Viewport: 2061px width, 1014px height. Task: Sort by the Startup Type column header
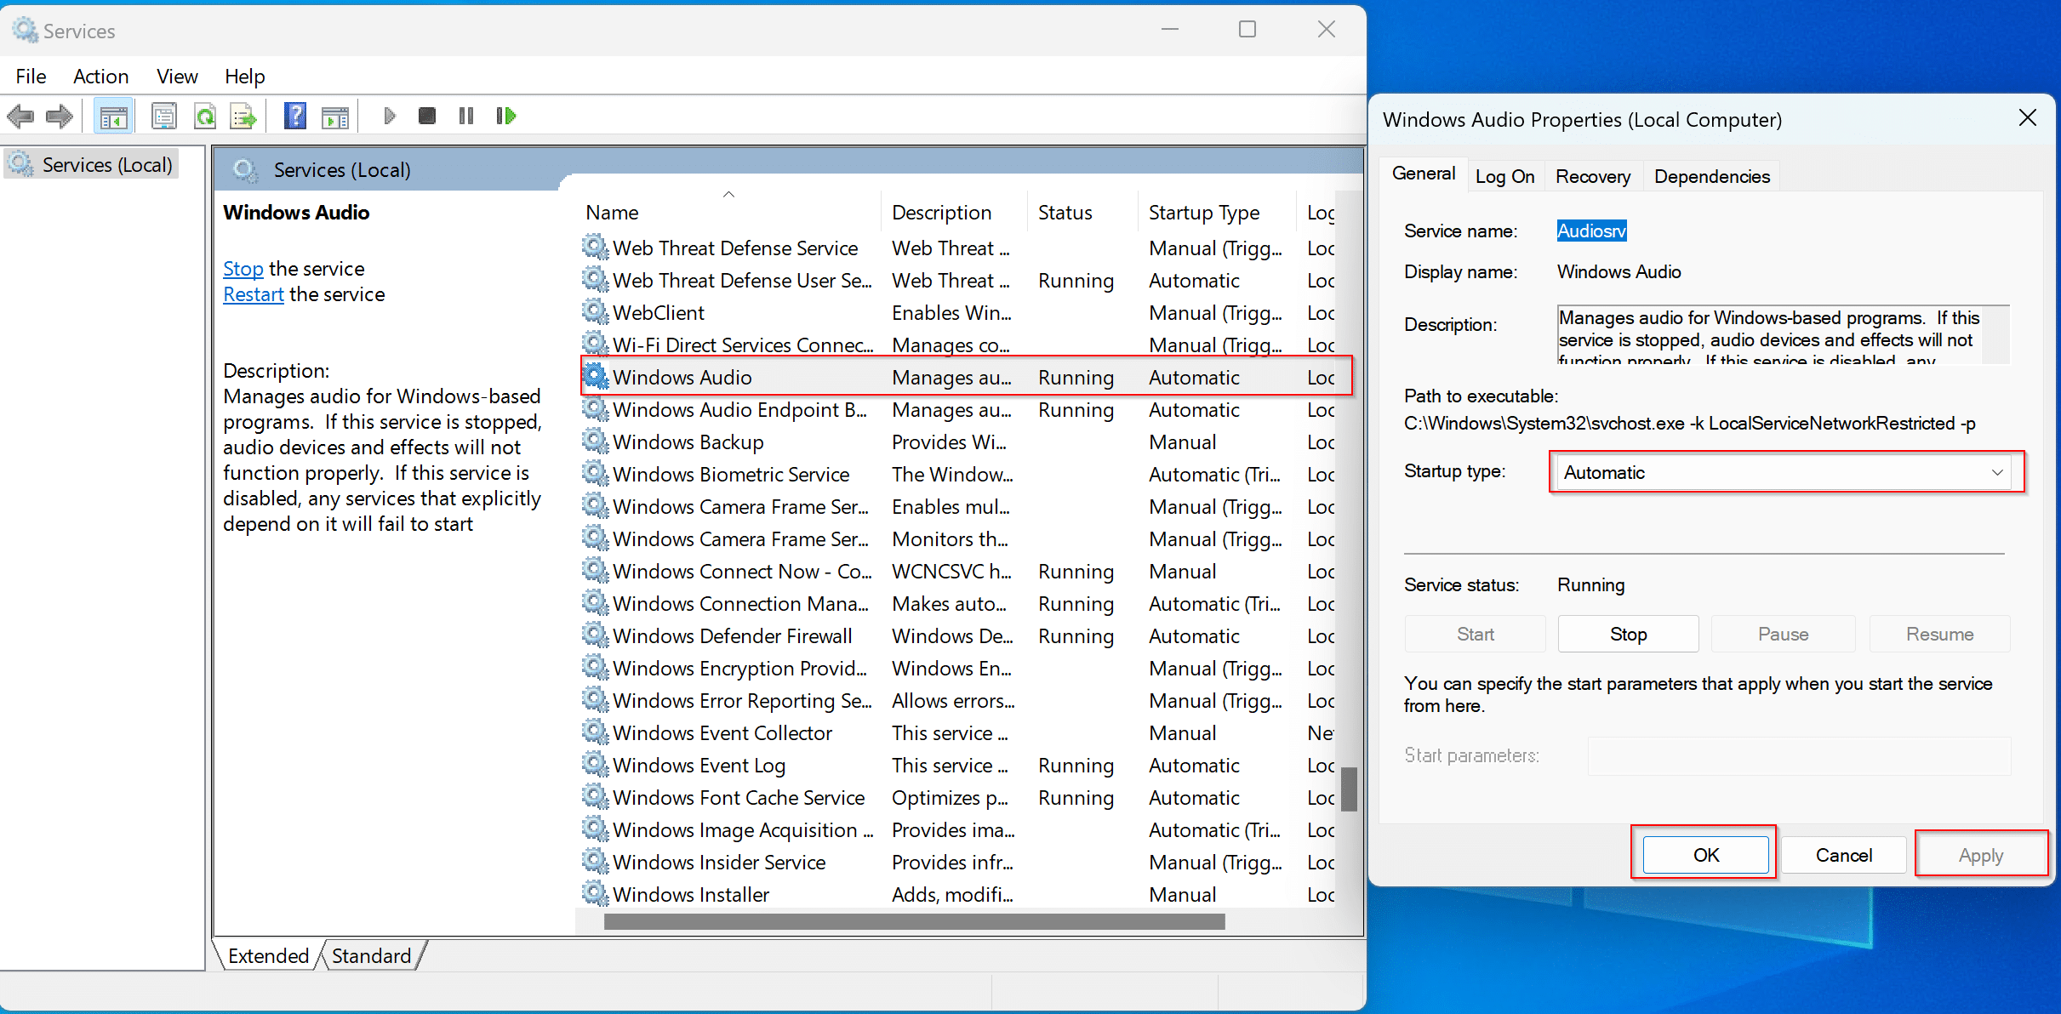1203,213
